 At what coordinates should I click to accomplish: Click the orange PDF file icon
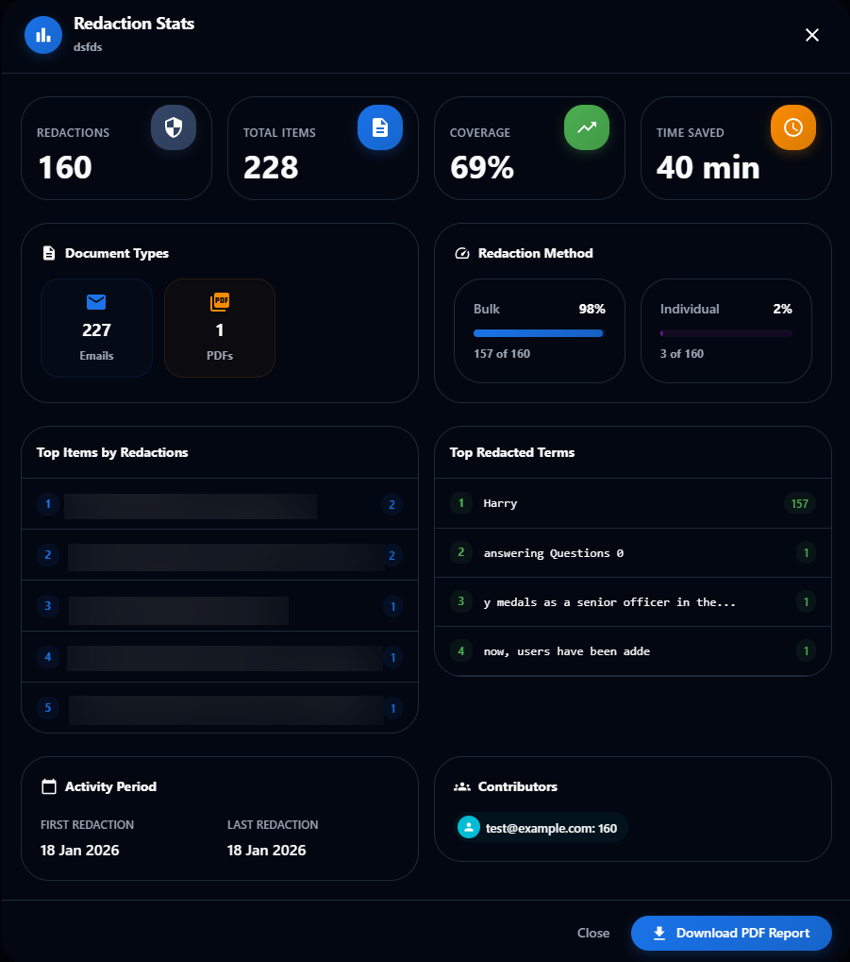pyautogui.click(x=220, y=302)
